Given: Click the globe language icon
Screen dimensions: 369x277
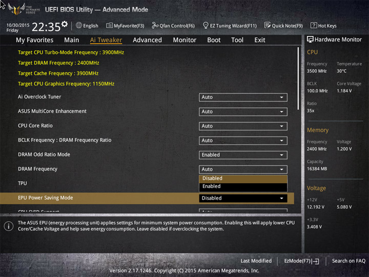Looking at the screenshot, I should pyautogui.click(x=79, y=25).
